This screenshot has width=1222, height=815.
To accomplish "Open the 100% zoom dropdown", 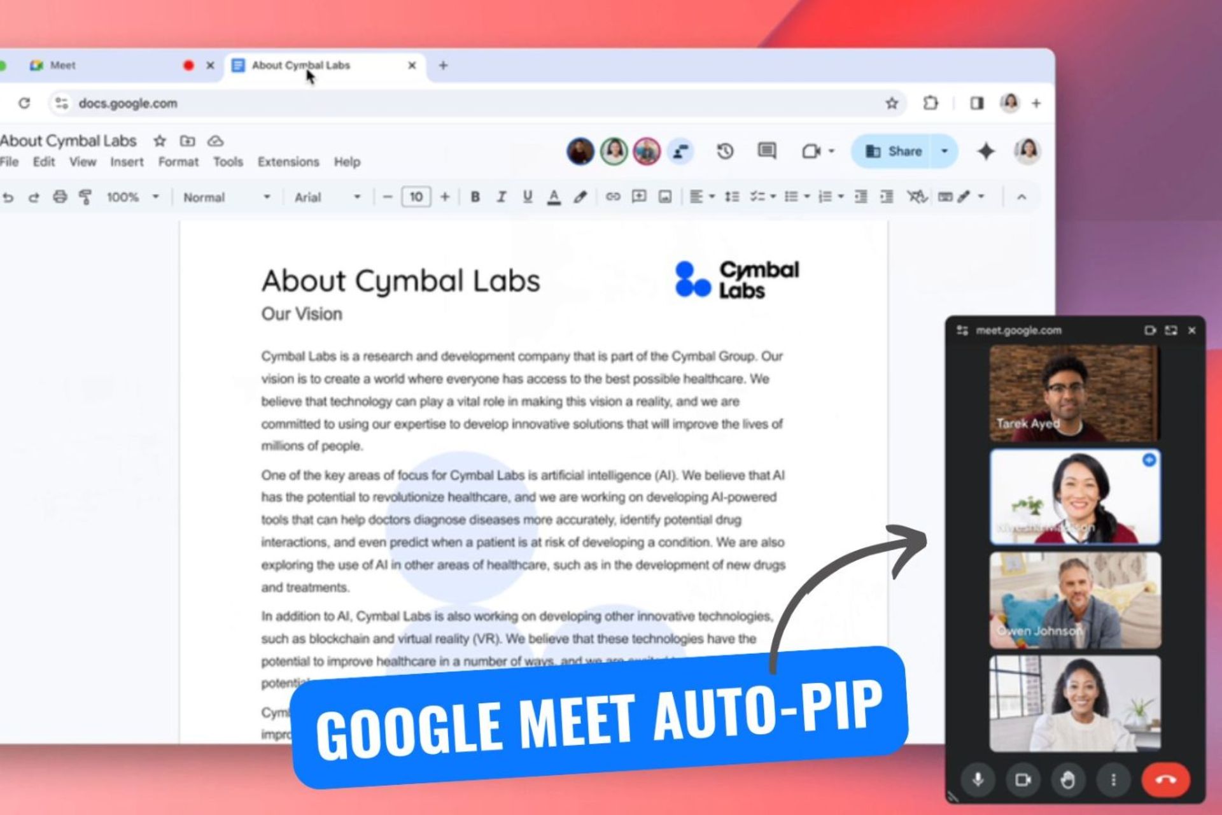I will (132, 197).
